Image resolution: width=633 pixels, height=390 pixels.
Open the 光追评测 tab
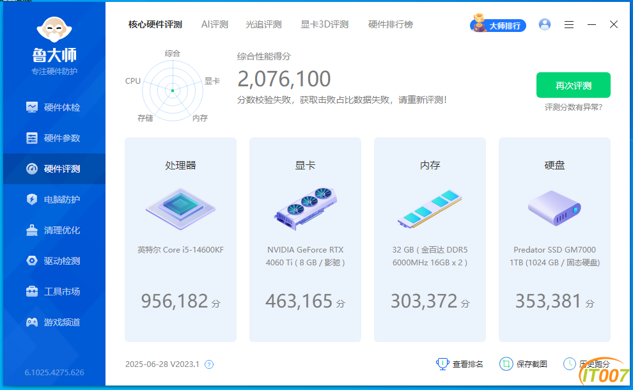(263, 25)
